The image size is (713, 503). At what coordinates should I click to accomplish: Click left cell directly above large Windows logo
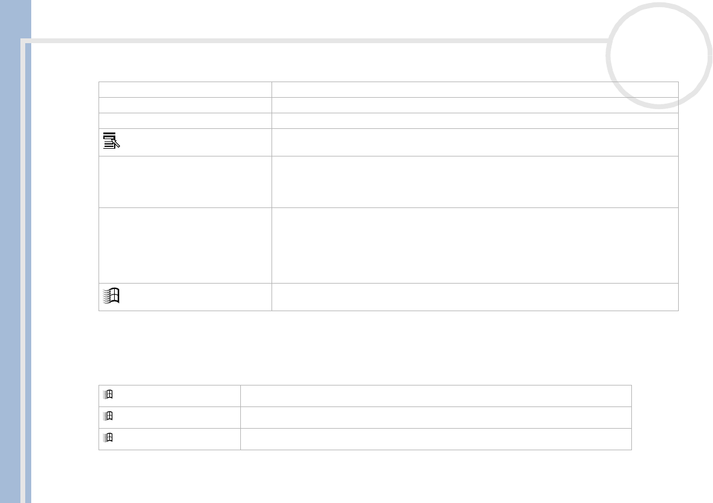pos(185,245)
